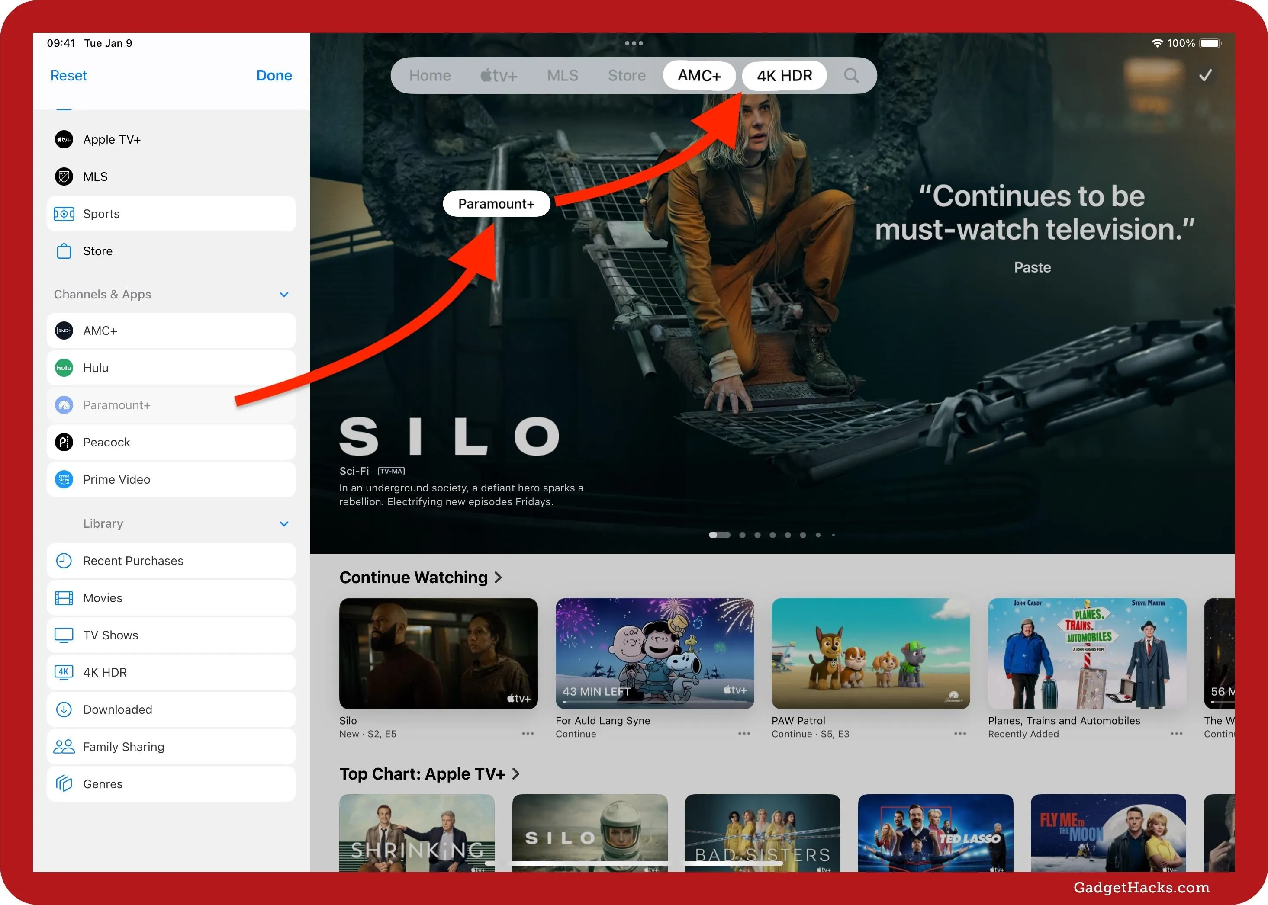This screenshot has width=1268, height=905.
Task: Click the Family Sharing people icon
Action: [x=64, y=747]
